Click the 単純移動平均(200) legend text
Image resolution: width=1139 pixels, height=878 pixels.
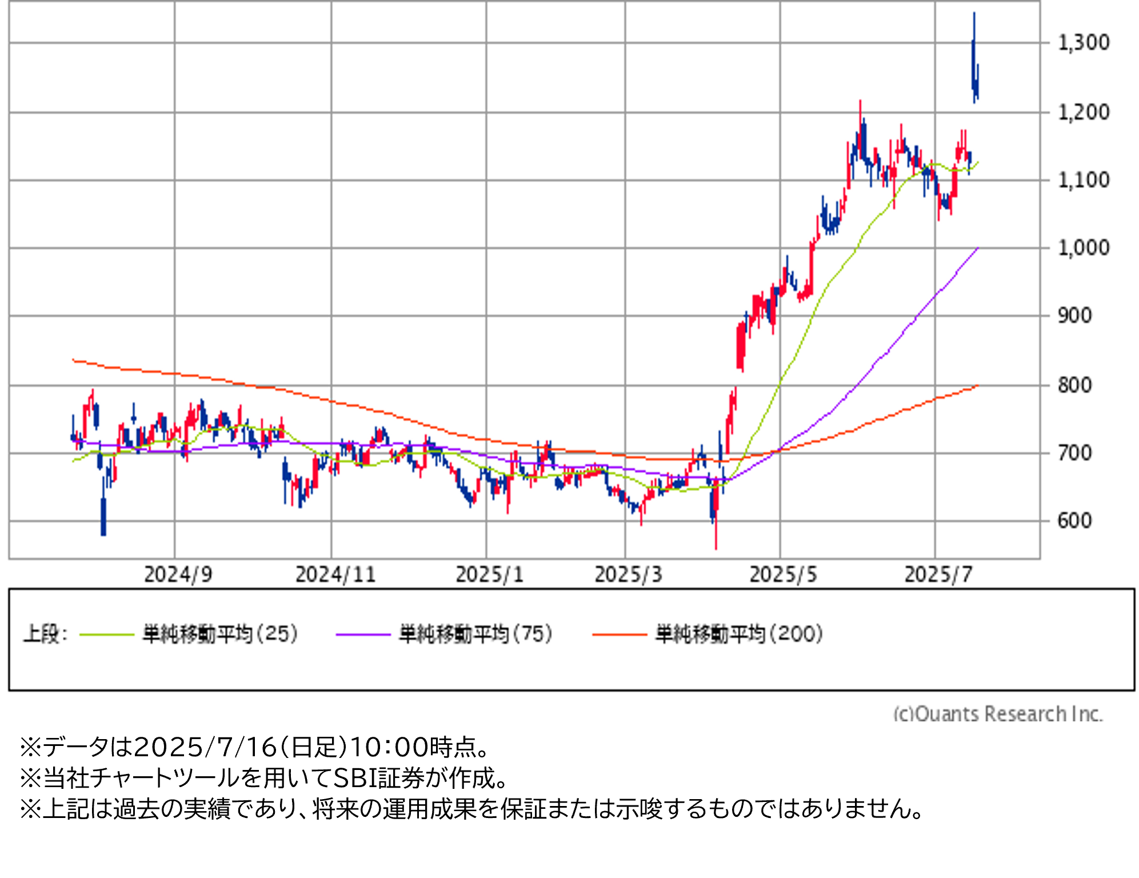[738, 634]
